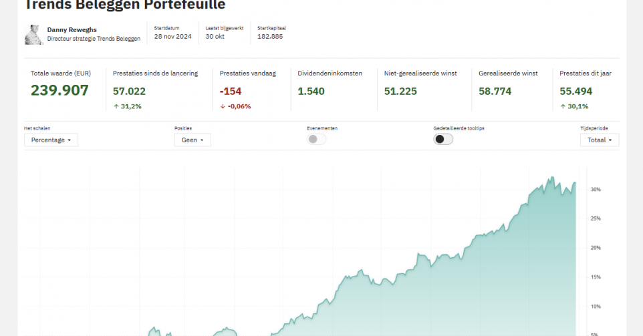Disable the Gedetailleerde tooltips switch
643x336 pixels.
pos(443,140)
